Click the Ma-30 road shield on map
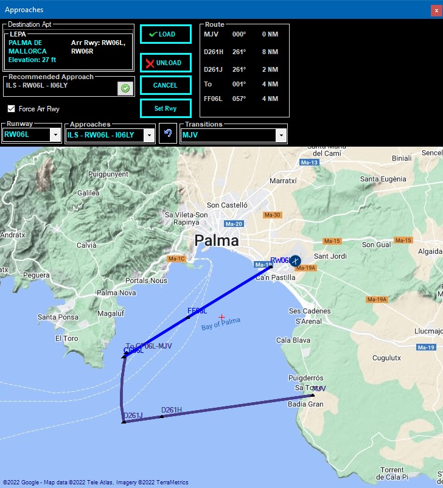The image size is (443, 488). coord(273,215)
